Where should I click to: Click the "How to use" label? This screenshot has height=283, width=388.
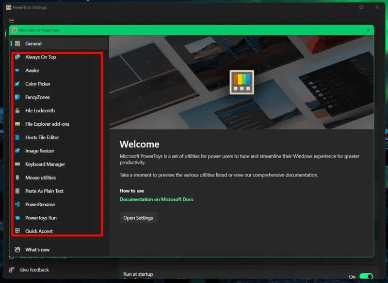pos(131,191)
